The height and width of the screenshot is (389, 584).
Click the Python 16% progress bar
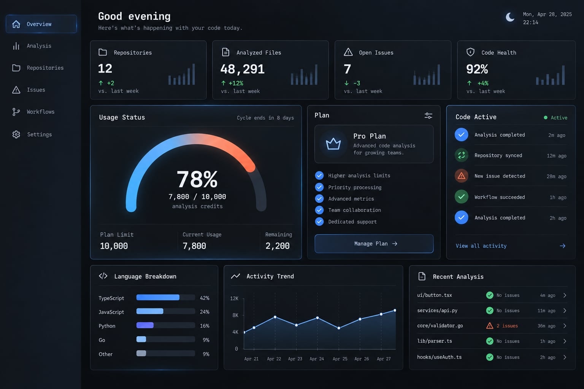[x=166, y=325]
